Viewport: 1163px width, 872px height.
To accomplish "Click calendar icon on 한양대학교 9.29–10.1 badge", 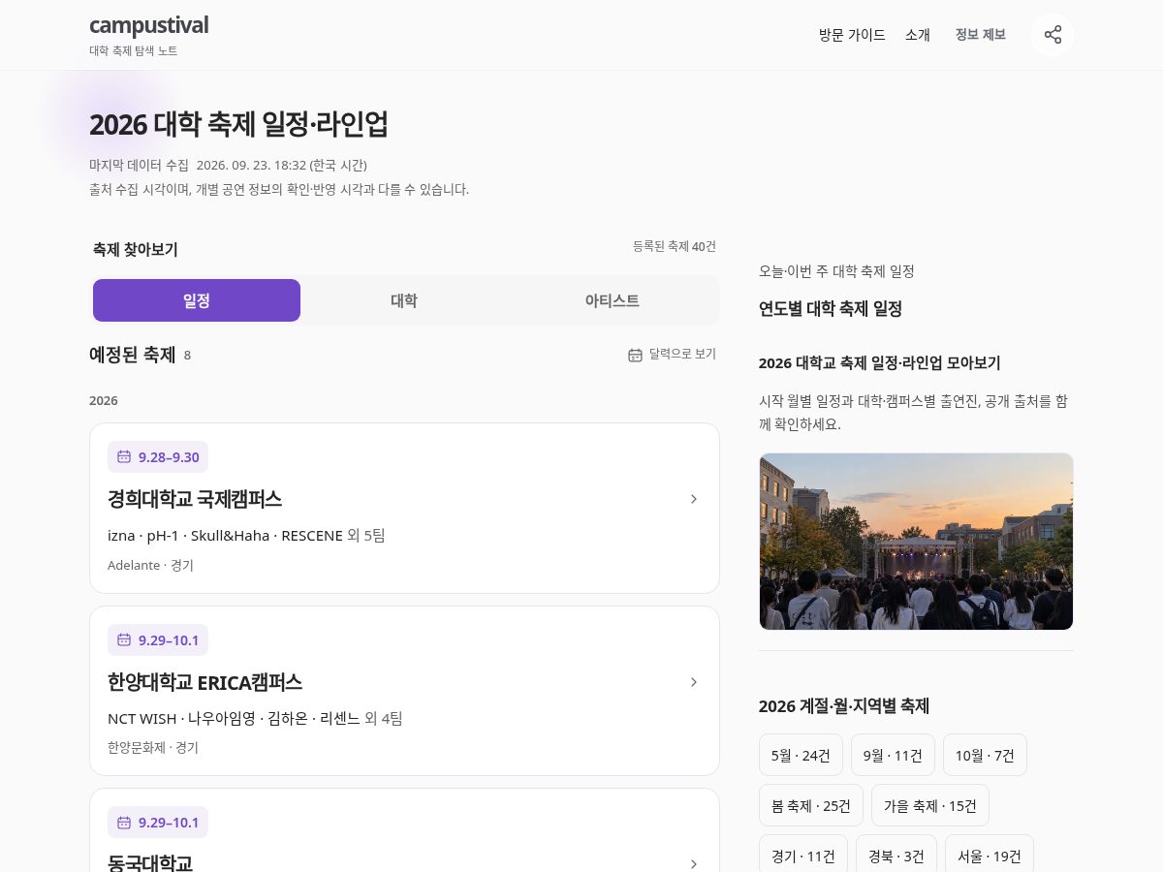I will pos(124,639).
